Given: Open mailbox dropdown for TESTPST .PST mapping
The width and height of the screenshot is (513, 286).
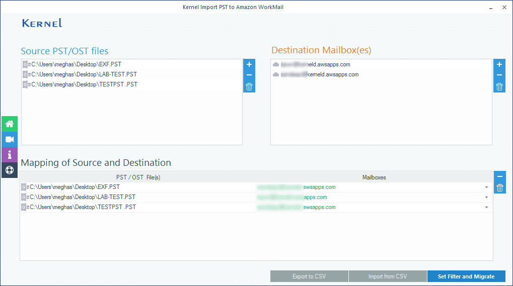Looking at the screenshot, I should (486, 208).
